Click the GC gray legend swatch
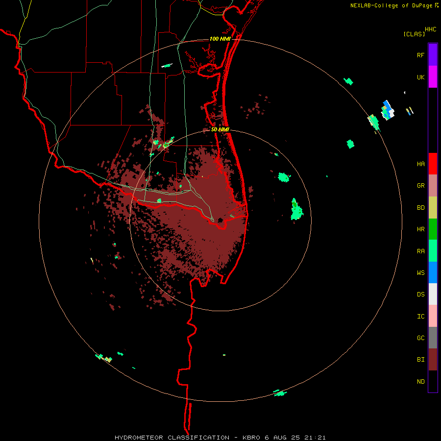The height and width of the screenshot is (441, 441). click(433, 338)
